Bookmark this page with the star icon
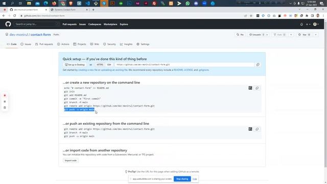Image resolution: width=327 pixels, height=184 pixels. point(251,16)
